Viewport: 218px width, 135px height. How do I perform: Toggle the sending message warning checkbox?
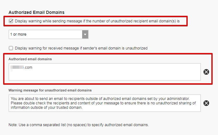tap(11, 21)
